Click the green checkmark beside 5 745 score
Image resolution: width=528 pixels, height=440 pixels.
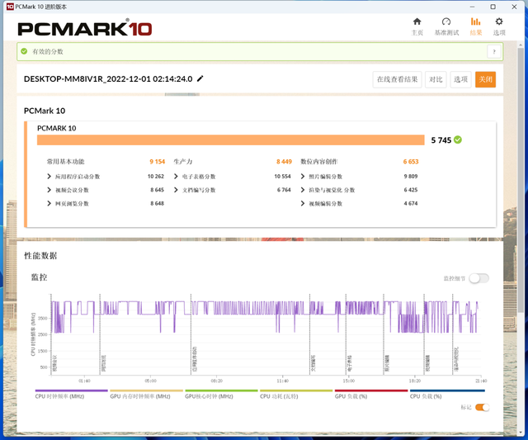pos(458,140)
